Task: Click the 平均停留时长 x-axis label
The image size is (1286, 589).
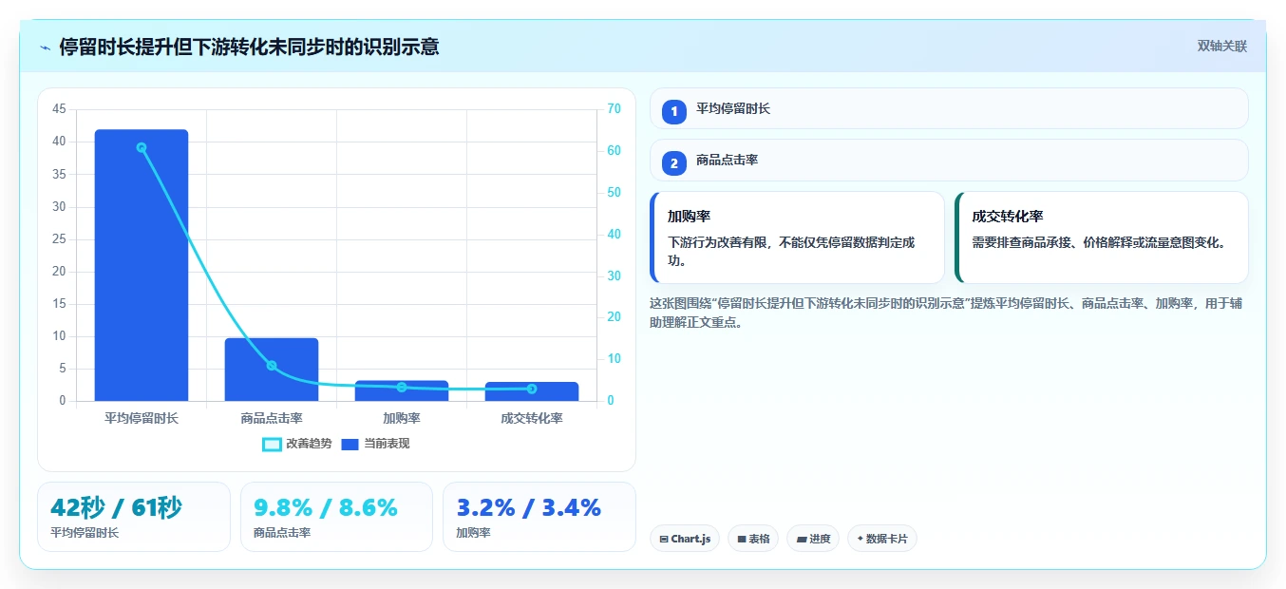Action: point(142,418)
